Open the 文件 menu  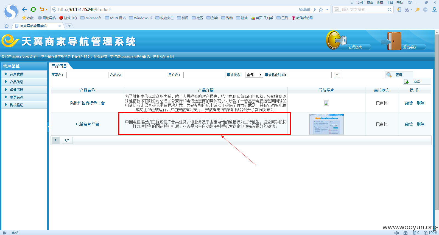(360, 3)
